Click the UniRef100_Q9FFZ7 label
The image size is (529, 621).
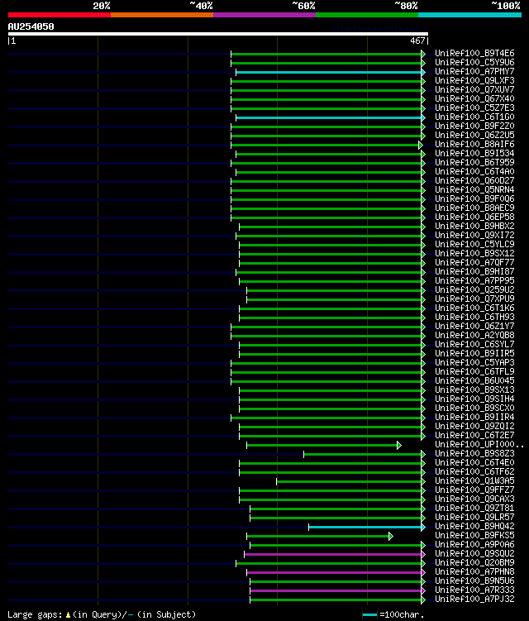pos(474,490)
